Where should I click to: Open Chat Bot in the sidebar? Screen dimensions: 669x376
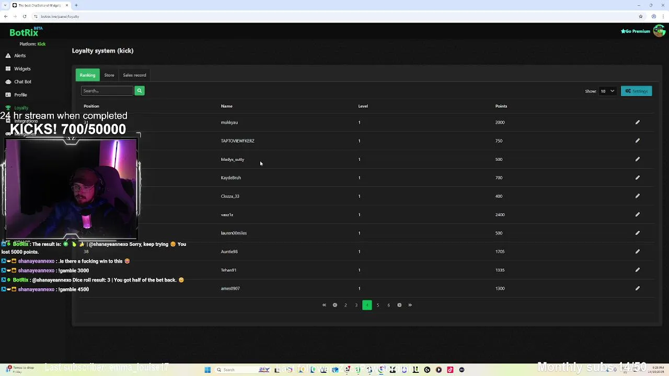[x=22, y=81]
